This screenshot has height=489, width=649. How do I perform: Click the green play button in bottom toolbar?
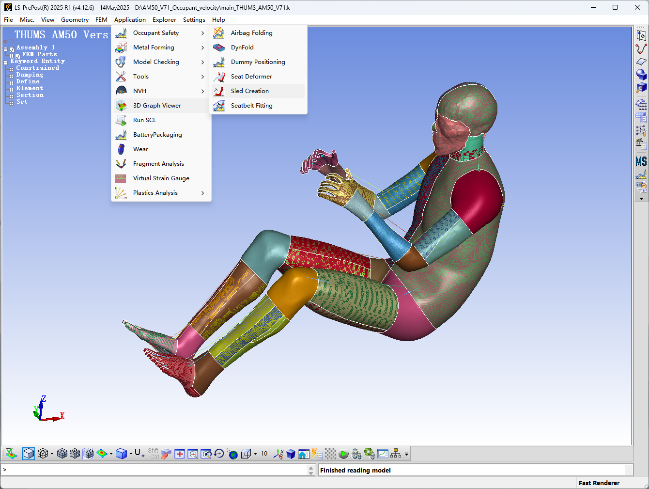click(x=344, y=454)
